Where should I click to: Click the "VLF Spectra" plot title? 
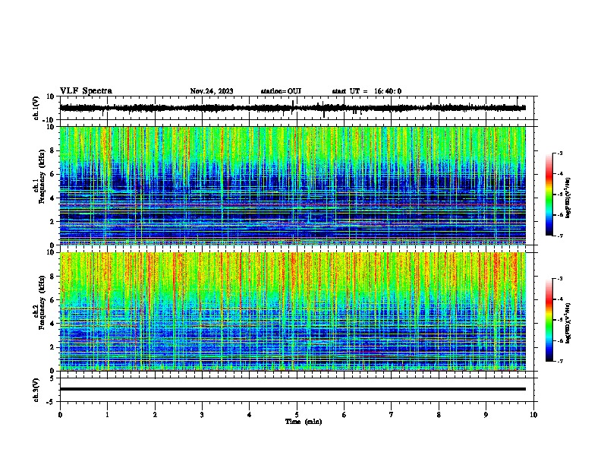point(86,91)
